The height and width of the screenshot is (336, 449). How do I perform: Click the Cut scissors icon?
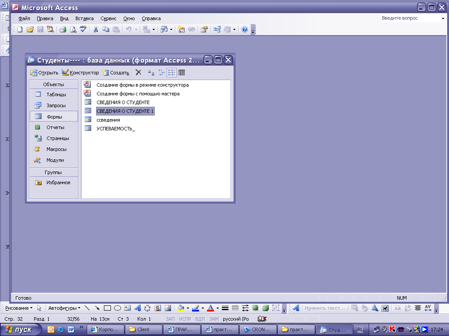tap(96, 29)
